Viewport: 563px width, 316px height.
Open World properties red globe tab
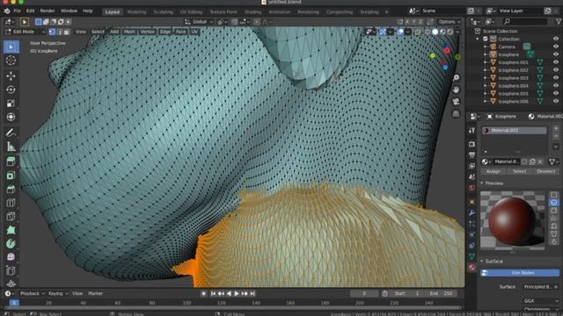(472, 188)
